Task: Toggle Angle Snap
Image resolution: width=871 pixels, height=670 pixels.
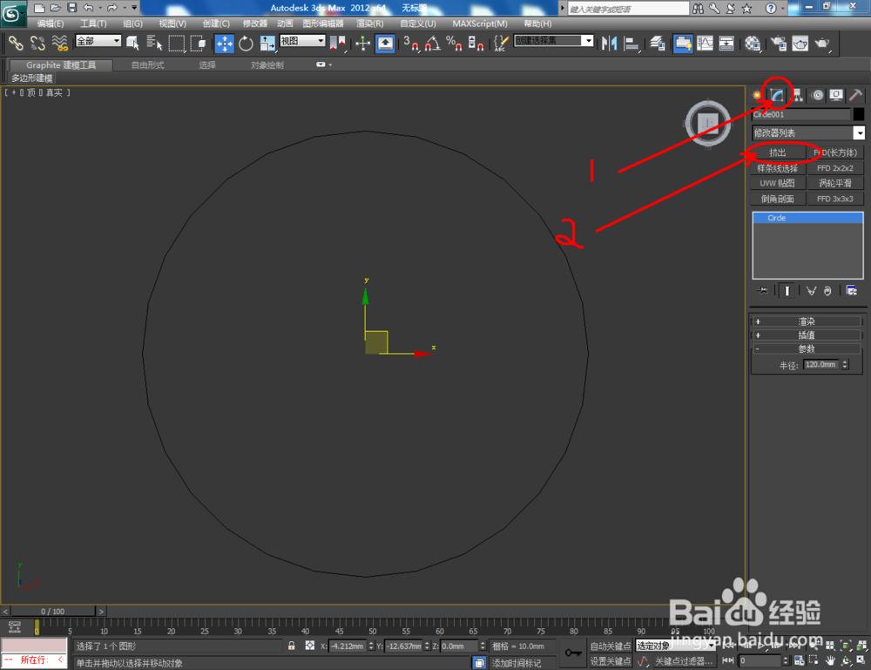Action: [x=433, y=43]
